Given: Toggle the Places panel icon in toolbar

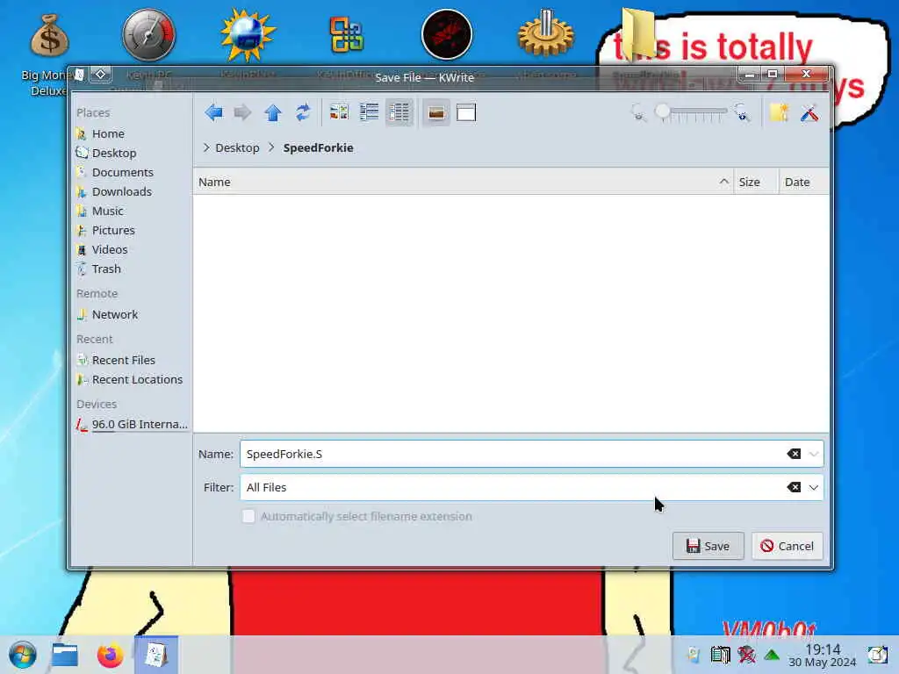Looking at the screenshot, I should tap(436, 112).
